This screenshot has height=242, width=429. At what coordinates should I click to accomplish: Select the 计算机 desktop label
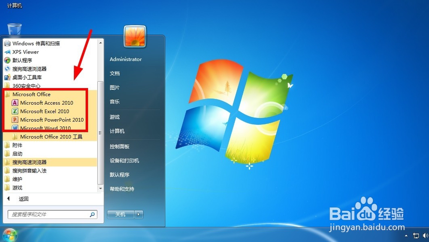coord(15,5)
